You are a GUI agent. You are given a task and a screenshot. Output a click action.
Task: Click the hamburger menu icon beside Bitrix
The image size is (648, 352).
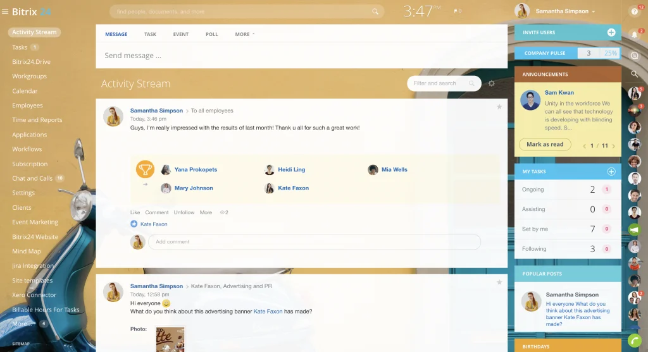tap(5, 12)
